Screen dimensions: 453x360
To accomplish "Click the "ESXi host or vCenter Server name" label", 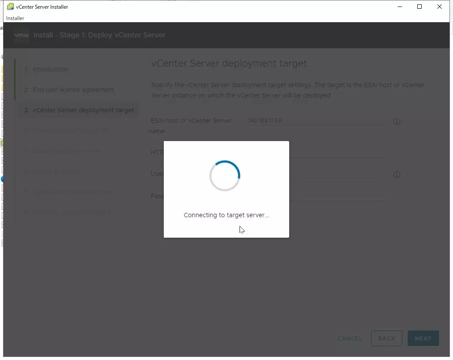I will [x=191, y=126].
